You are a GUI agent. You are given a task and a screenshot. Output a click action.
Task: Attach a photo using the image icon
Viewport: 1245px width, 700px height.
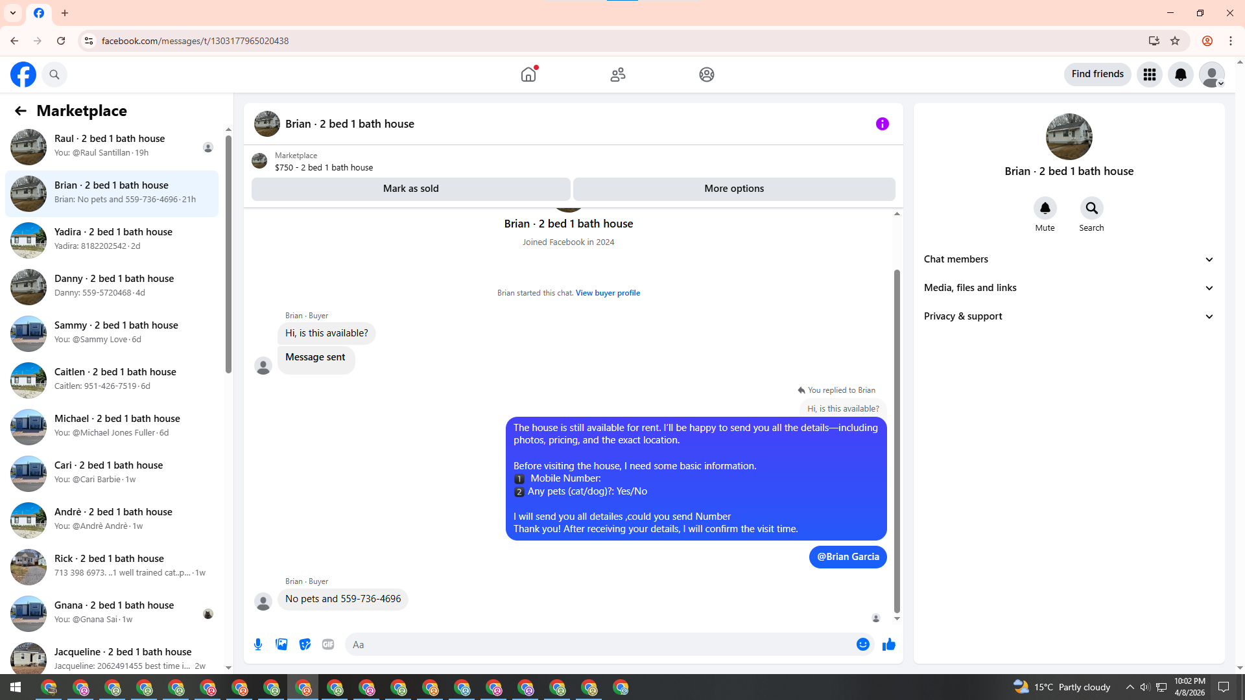(x=281, y=644)
